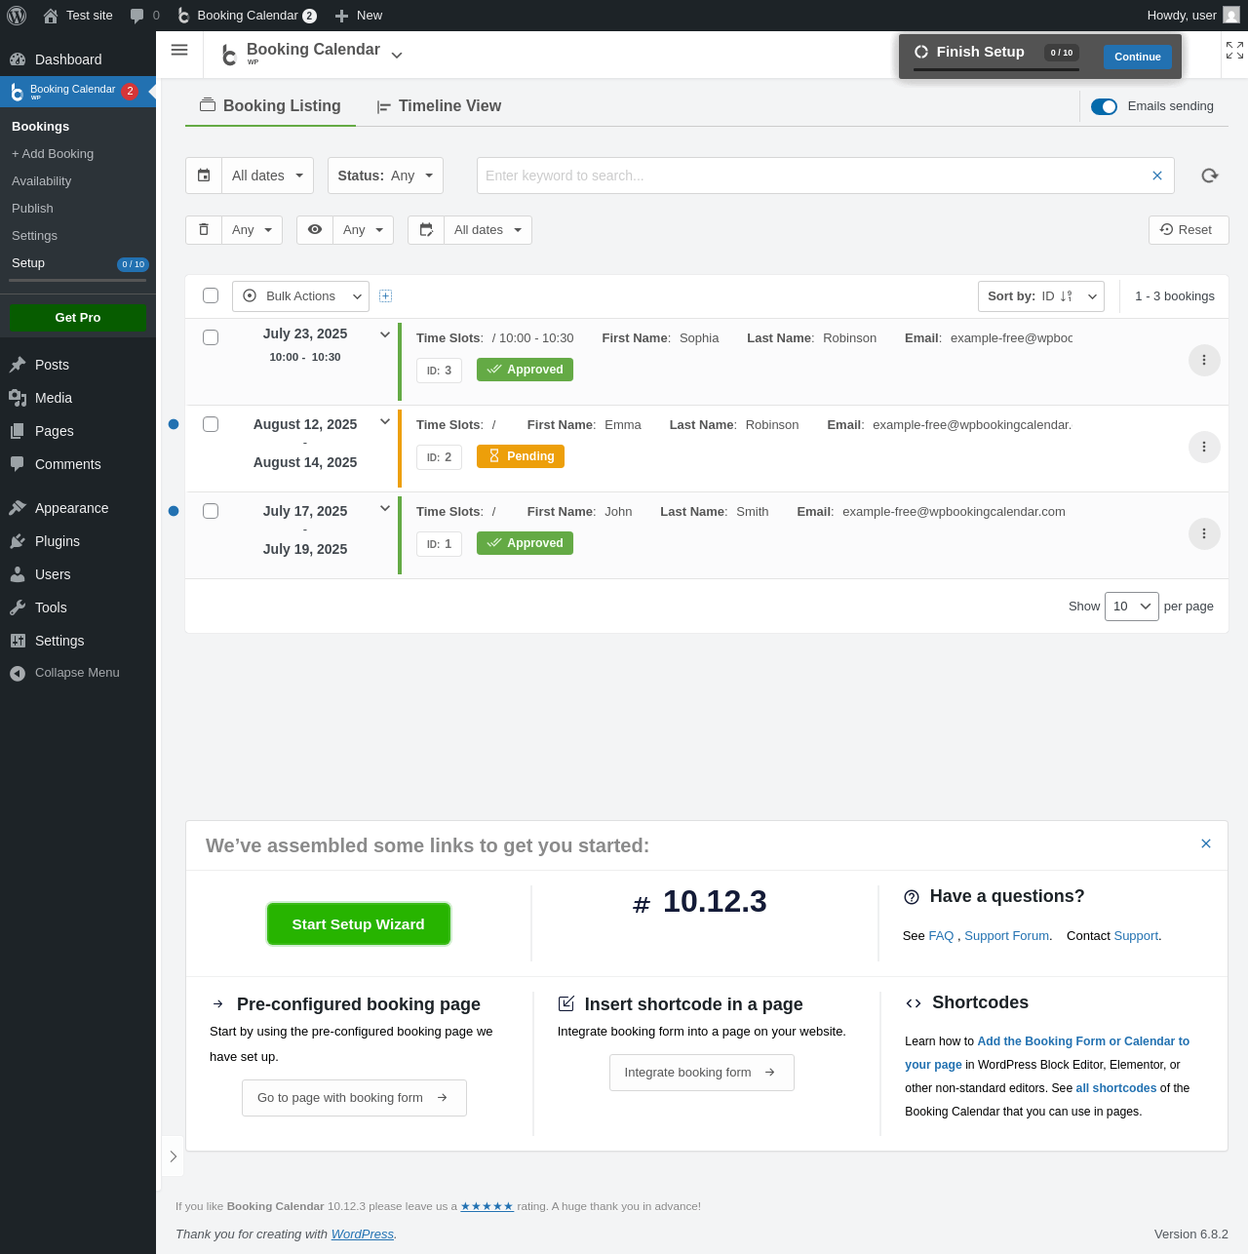Click the WordPress logo in admin bar
The width and height of the screenshot is (1248, 1254).
pyautogui.click(x=17, y=16)
